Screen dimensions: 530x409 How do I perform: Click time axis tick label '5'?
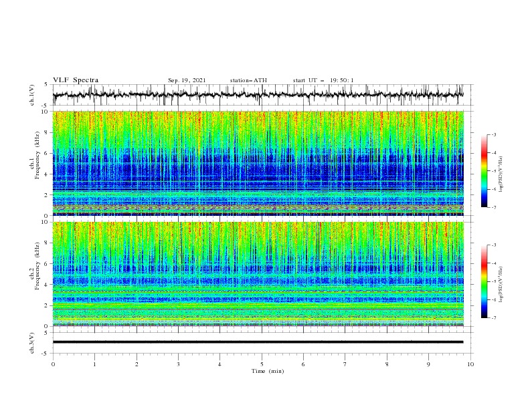click(262, 364)
